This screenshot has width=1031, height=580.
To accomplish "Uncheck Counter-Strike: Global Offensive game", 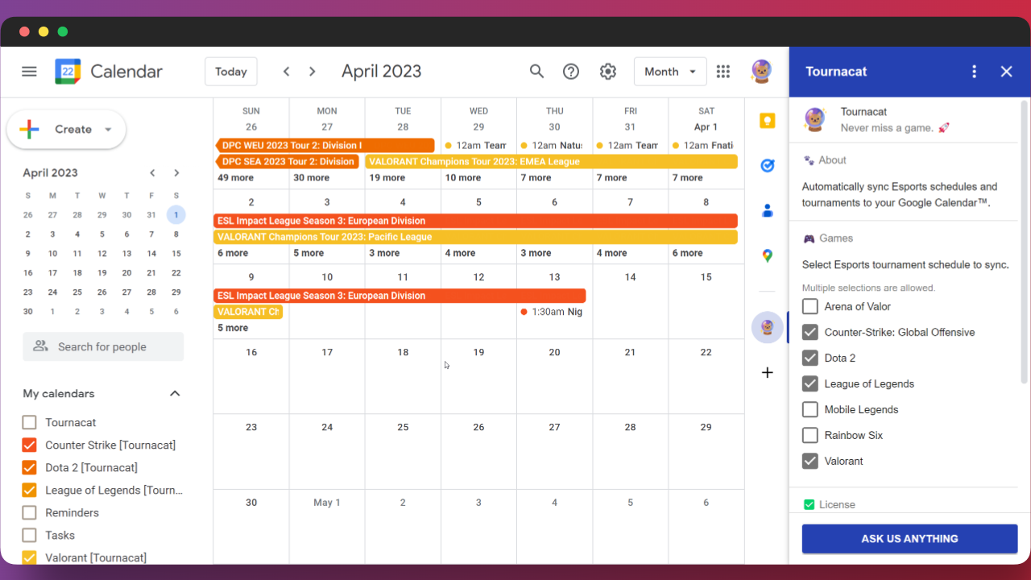I will coord(810,333).
